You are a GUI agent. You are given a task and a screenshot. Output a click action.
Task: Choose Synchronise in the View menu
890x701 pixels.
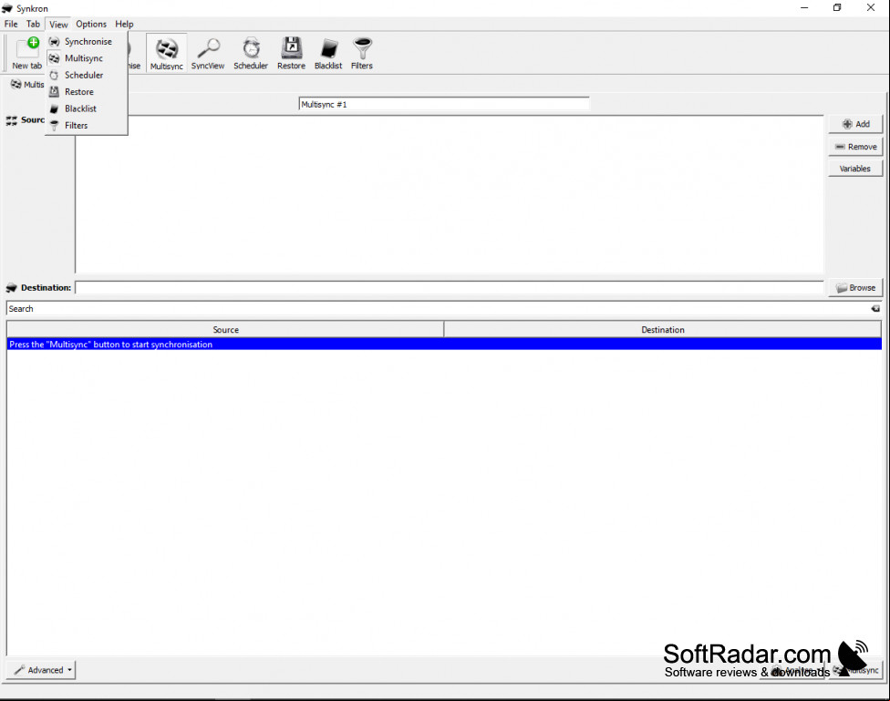(87, 41)
